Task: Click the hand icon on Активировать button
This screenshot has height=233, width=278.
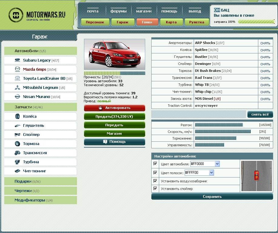Action: 101,108
